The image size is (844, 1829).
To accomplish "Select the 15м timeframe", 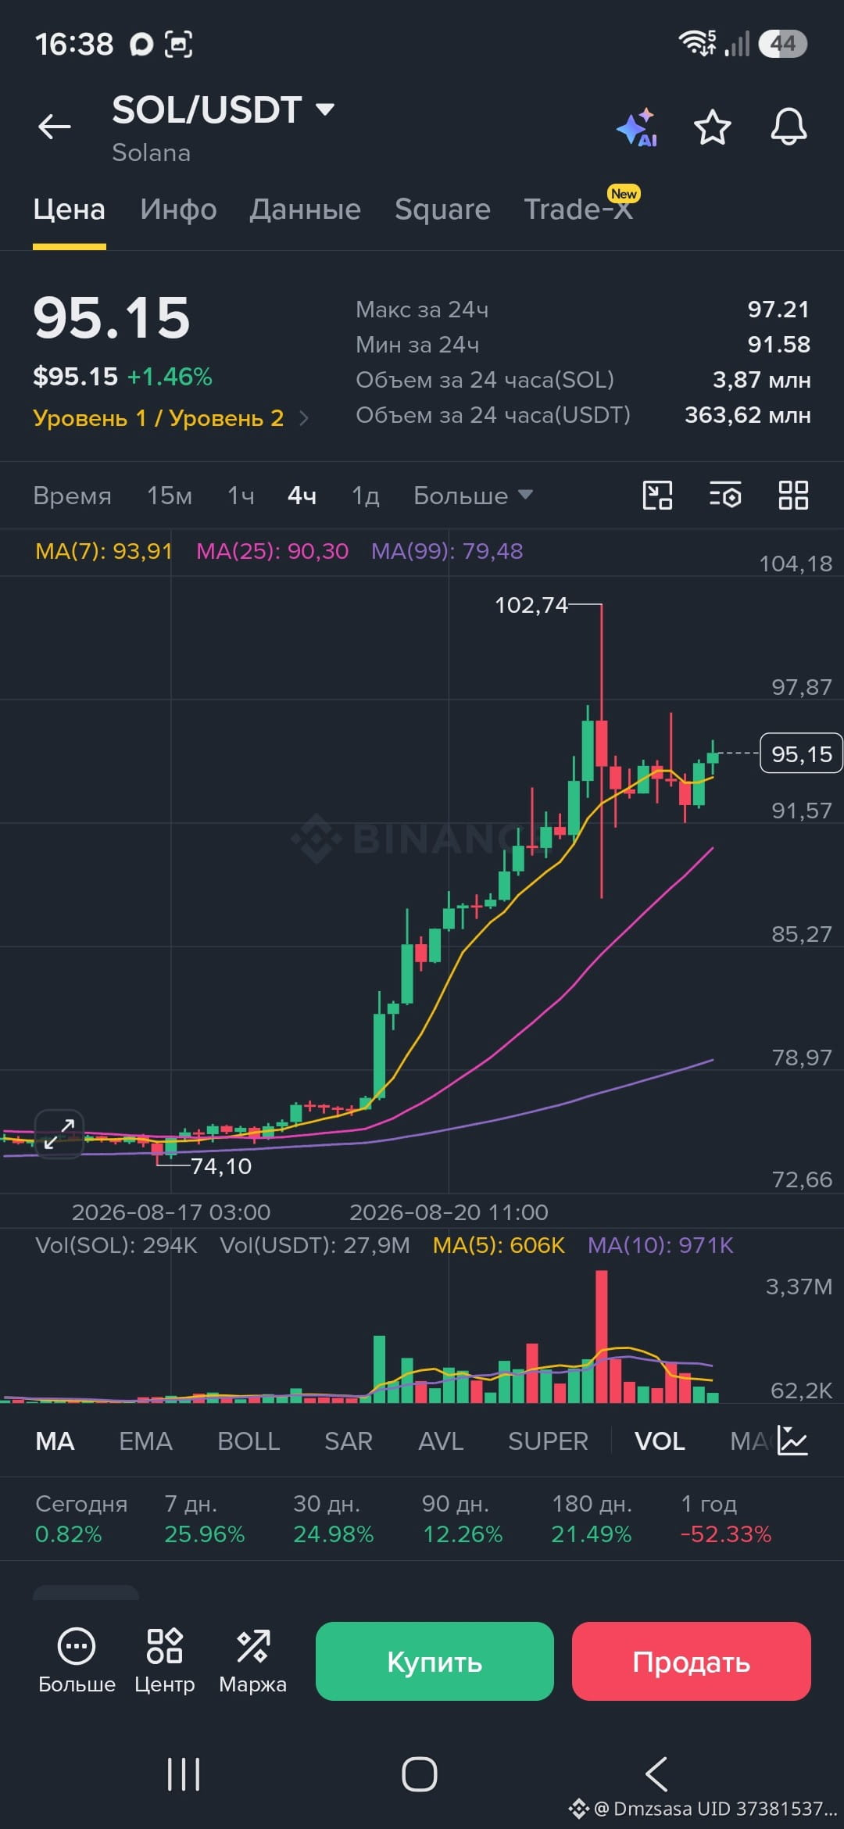I will pyautogui.click(x=170, y=496).
